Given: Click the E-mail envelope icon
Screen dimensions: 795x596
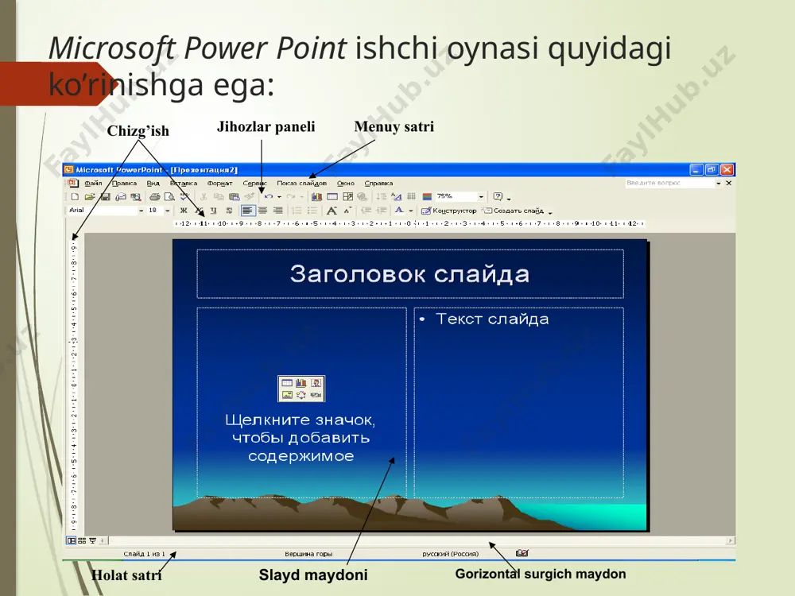Looking at the screenshot, I should [x=121, y=196].
